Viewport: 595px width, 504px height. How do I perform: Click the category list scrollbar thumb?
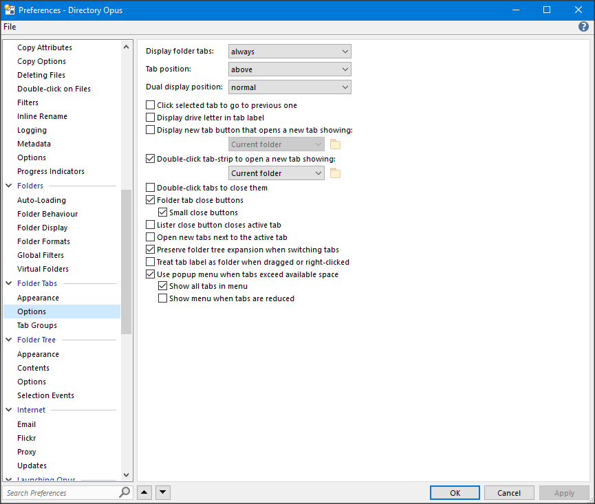(x=126, y=262)
